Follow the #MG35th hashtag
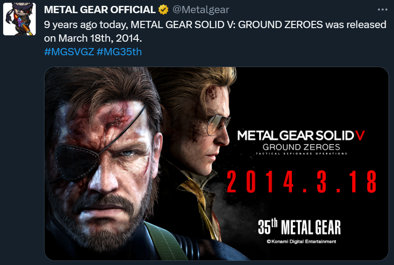 coord(119,52)
